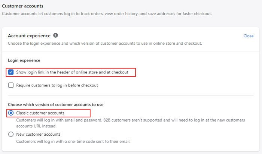
Task: Click 'Choose which version of customer accounts' heading
Action: point(56,104)
